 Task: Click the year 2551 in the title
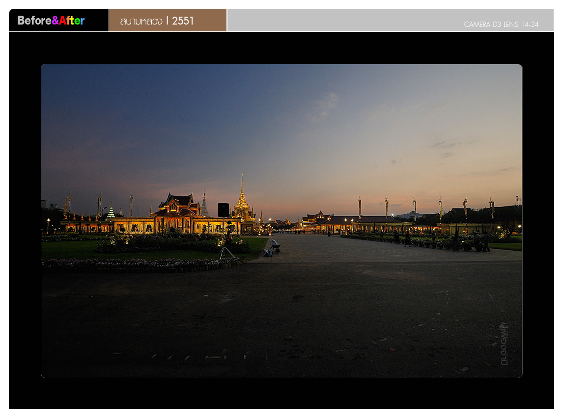[183, 21]
